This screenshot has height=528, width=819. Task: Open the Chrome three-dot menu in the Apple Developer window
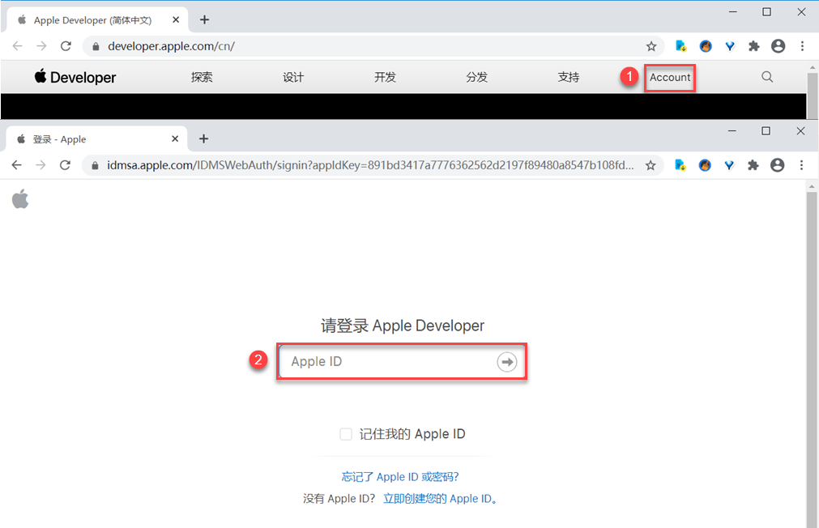click(802, 46)
